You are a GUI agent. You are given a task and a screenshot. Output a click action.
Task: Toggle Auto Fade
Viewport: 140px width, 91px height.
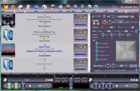click(25, 11)
